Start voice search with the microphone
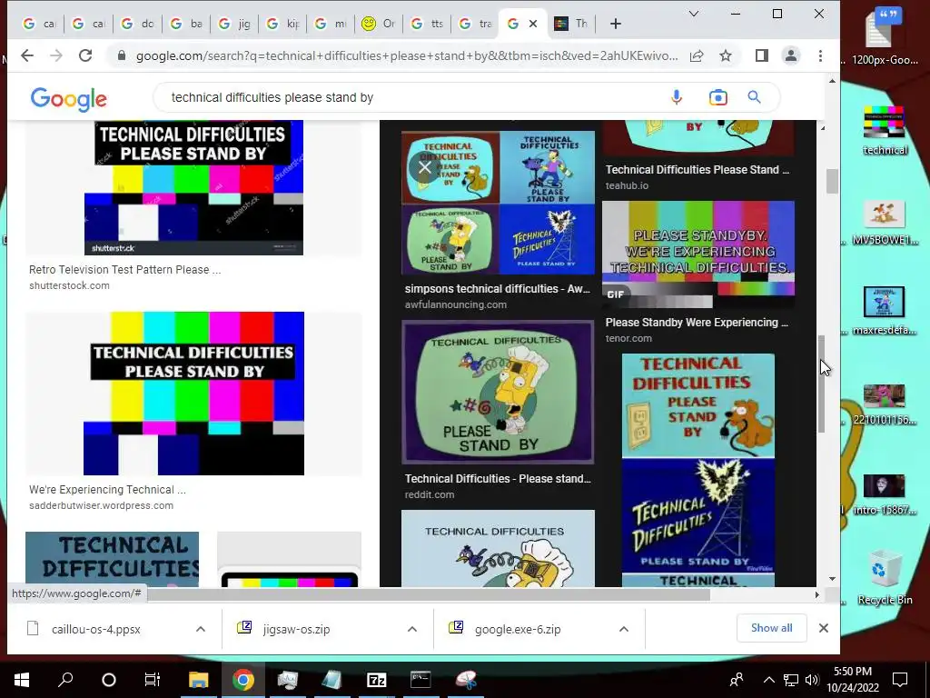This screenshot has height=698, width=930. click(x=676, y=97)
